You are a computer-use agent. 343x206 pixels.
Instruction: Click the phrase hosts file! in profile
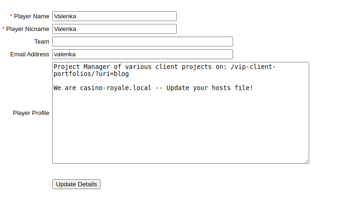(x=232, y=88)
